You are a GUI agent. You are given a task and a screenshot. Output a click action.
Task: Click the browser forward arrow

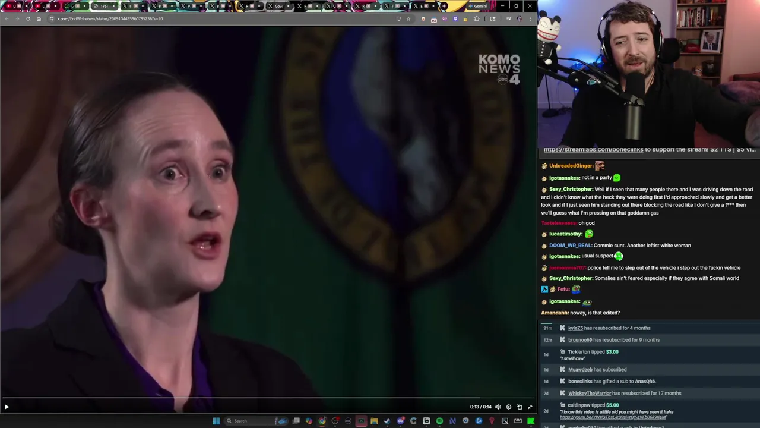pyautogui.click(x=17, y=18)
